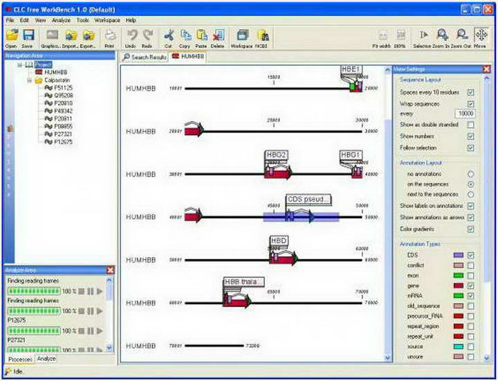Enable the exon annotation type checkbox
This screenshot has width=498, height=381.
471,276
